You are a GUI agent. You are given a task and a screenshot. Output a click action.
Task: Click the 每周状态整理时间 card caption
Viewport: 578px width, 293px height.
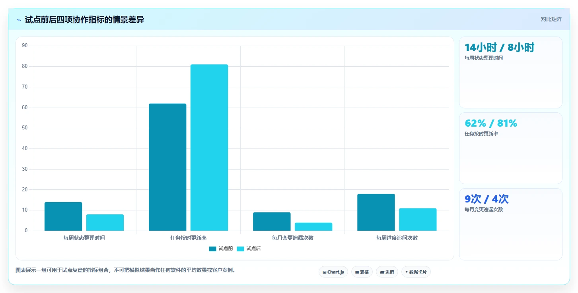[x=484, y=58]
